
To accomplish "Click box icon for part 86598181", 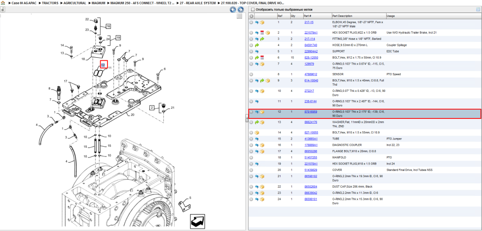I will click(x=262, y=199).
